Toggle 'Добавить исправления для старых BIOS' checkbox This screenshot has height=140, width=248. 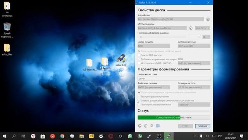pyautogui.click(x=139, y=59)
